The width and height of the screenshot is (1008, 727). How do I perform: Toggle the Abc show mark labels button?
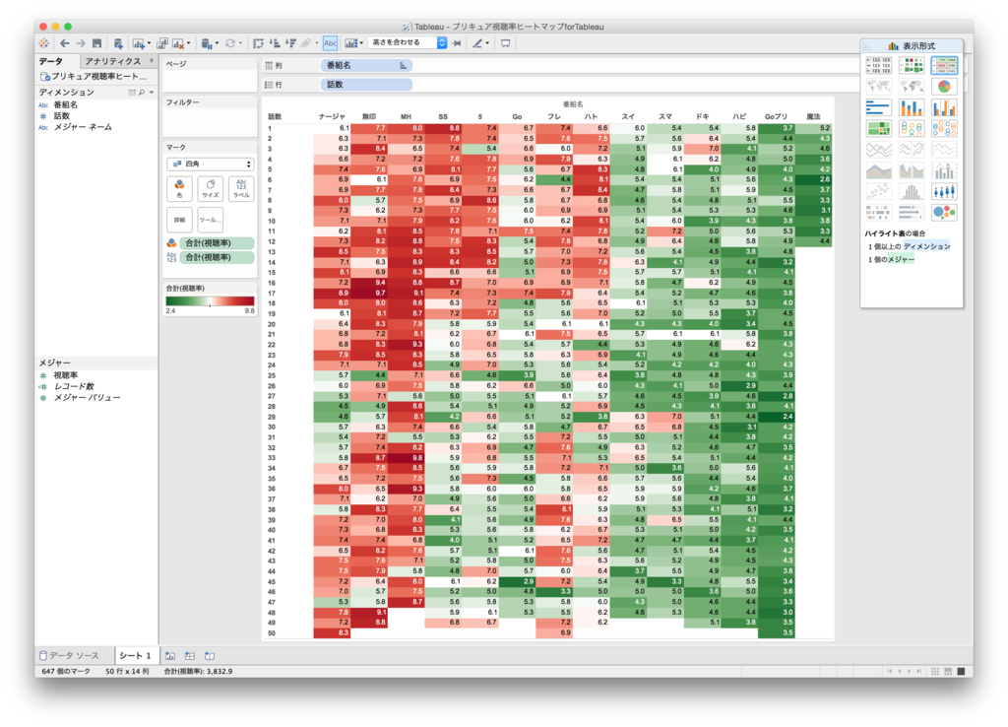(330, 43)
